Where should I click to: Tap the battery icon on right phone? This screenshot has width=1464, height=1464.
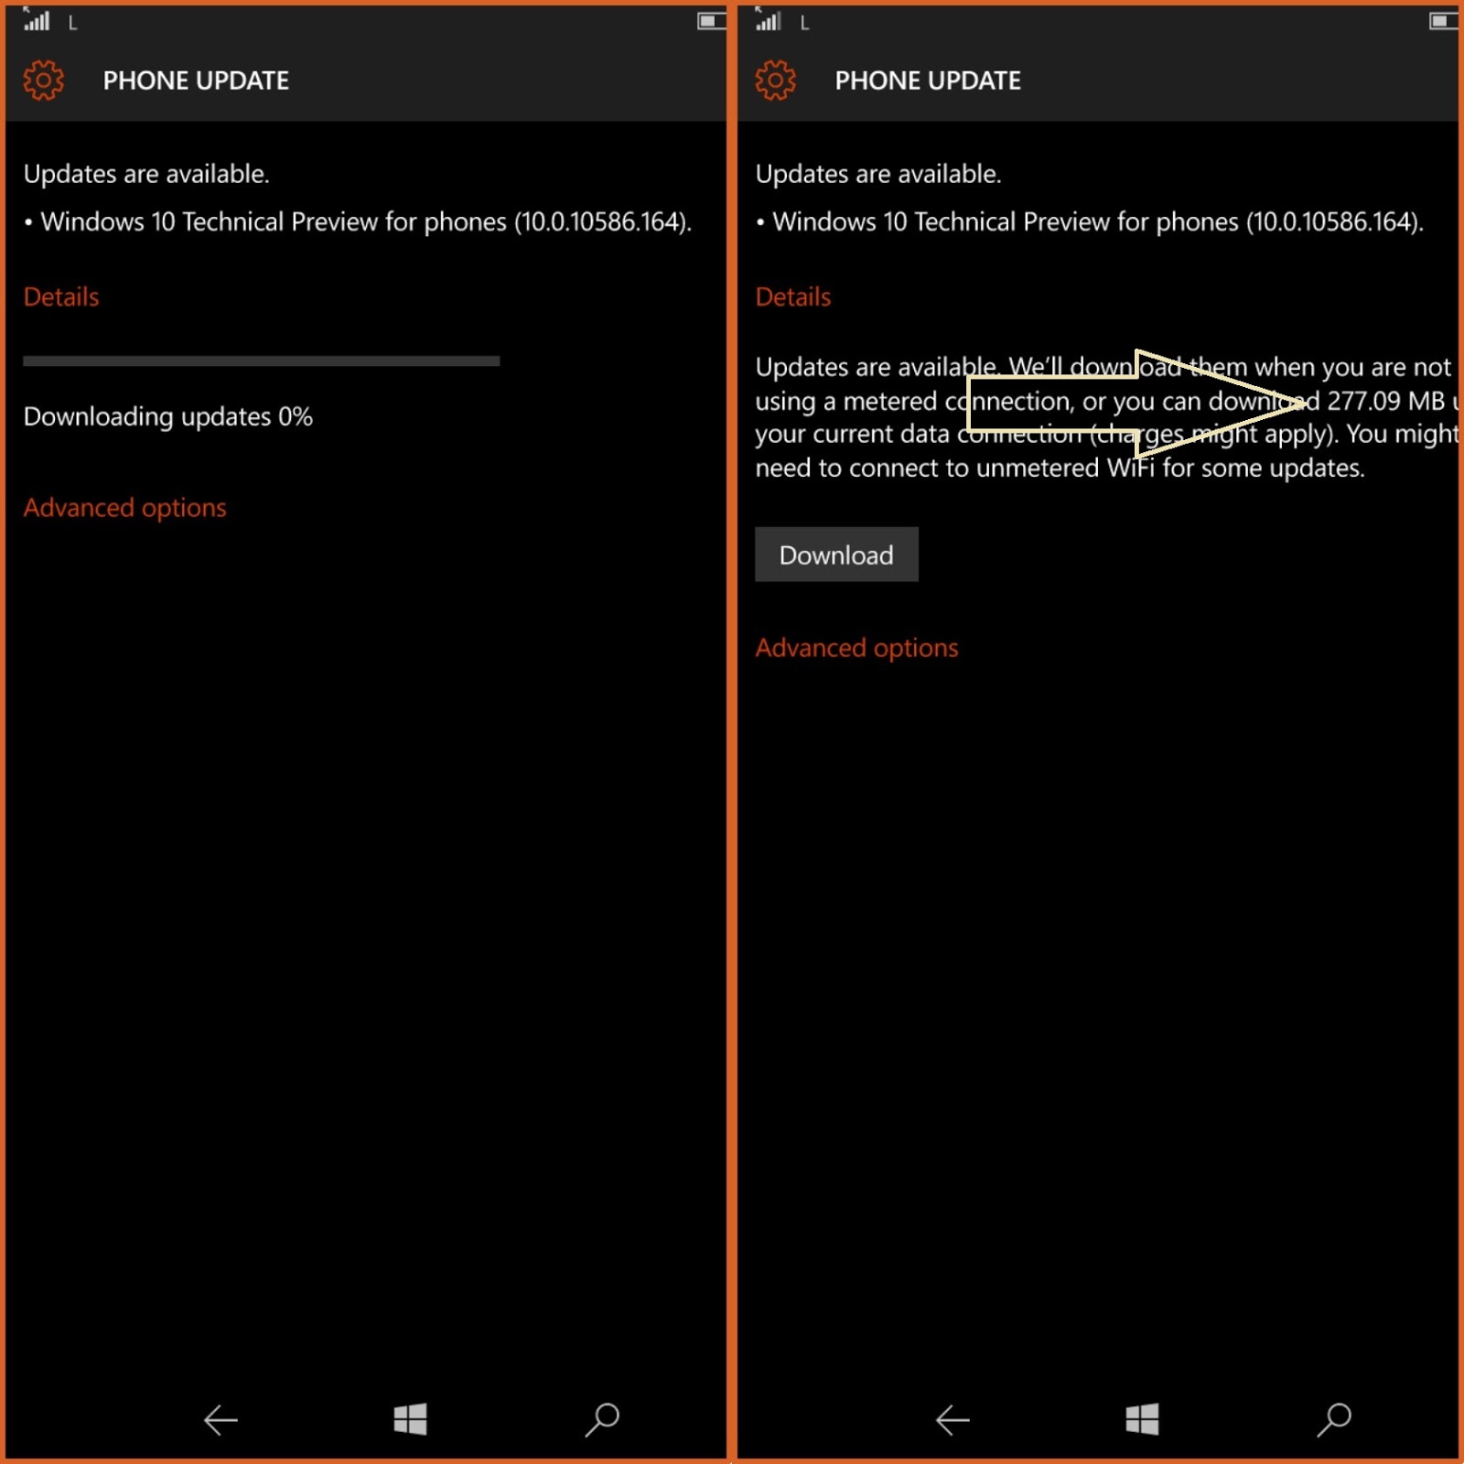1443,21
